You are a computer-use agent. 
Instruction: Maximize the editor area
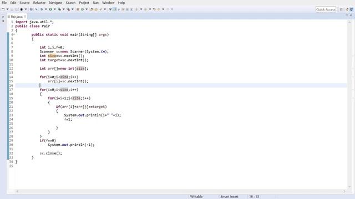click(351, 15)
